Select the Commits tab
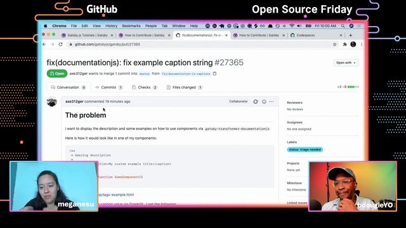Viewport: 406px width, 228px height. [109, 87]
